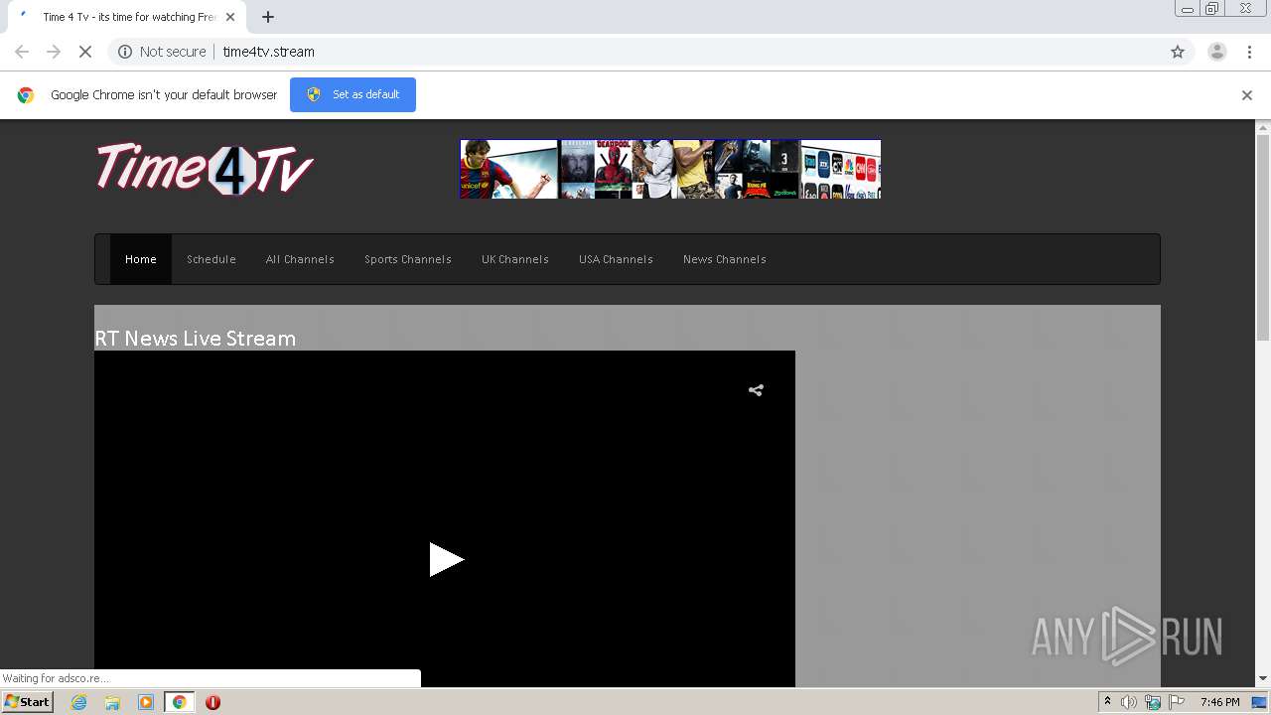Open News Channels menu item
This screenshot has height=715, width=1271.
(x=725, y=259)
